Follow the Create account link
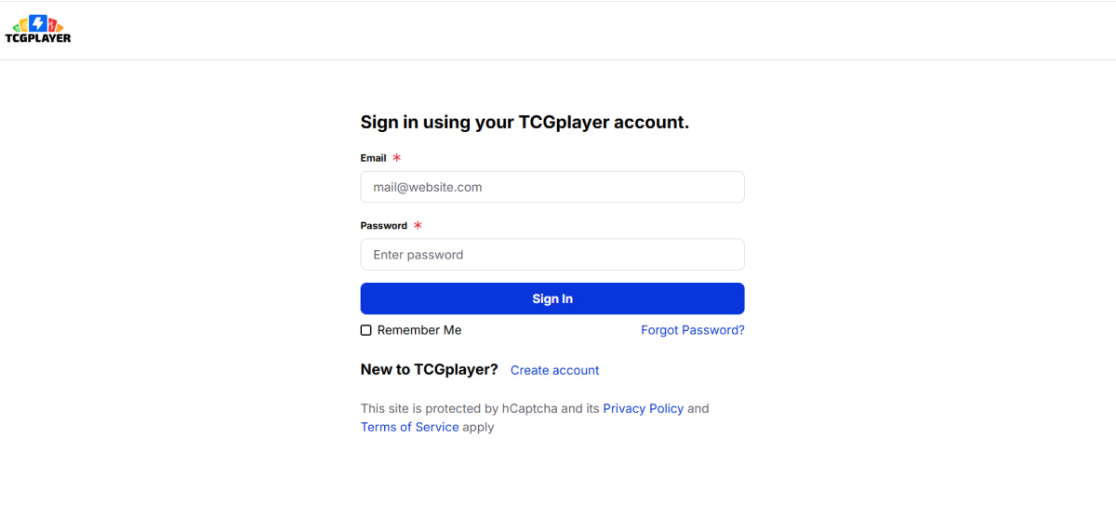The height and width of the screenshot is (530, 1116). click(x=554, y=370)
